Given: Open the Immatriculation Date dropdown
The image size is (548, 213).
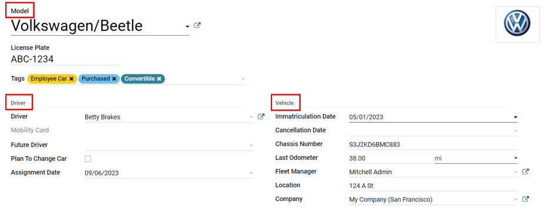Looking at the screenshot, I should [x=515, y=117].
